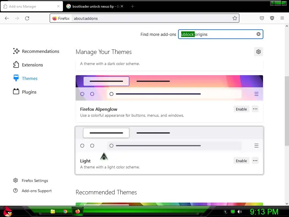Enable the Light theme
The width and height of the screenshot is (289, 217).
pyautogui.click(x=241, y=161)
